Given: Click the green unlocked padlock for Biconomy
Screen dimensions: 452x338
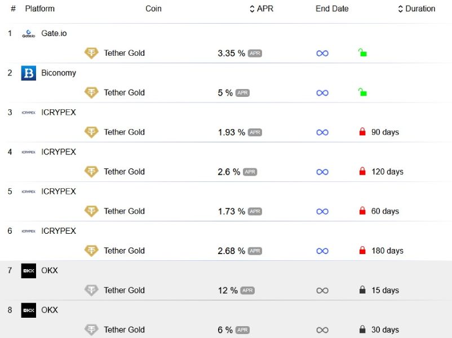Looking at the screenshot, I should pos(362,92).
